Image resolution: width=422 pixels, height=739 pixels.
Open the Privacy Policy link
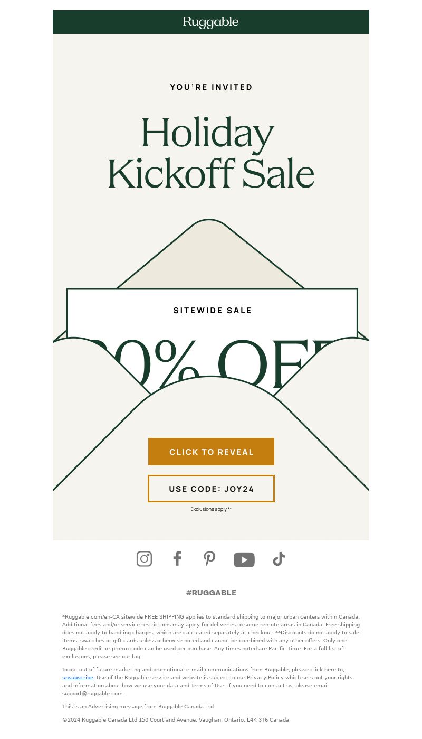tap(265, 677)
